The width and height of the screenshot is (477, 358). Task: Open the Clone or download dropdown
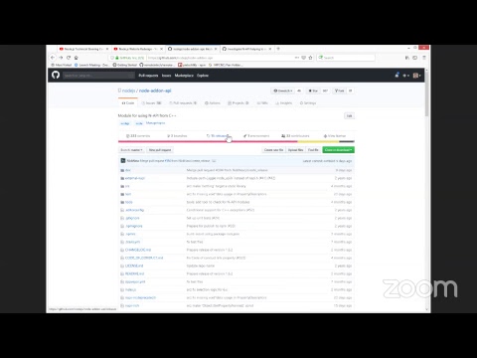(x=338, y=150)
